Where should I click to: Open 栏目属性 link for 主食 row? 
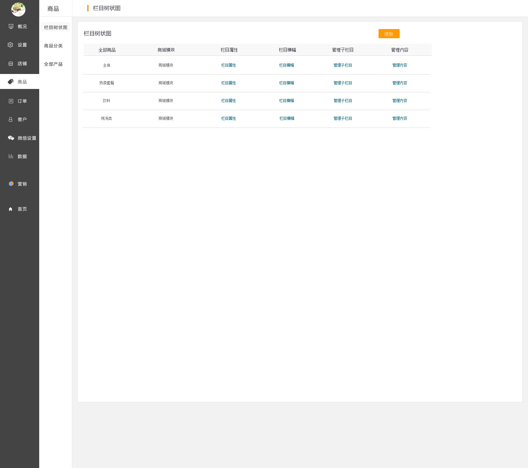[x=228, y=65]
